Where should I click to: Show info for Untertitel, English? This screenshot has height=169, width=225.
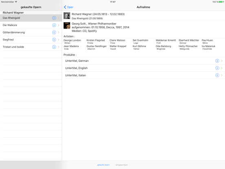click(217, 68)
